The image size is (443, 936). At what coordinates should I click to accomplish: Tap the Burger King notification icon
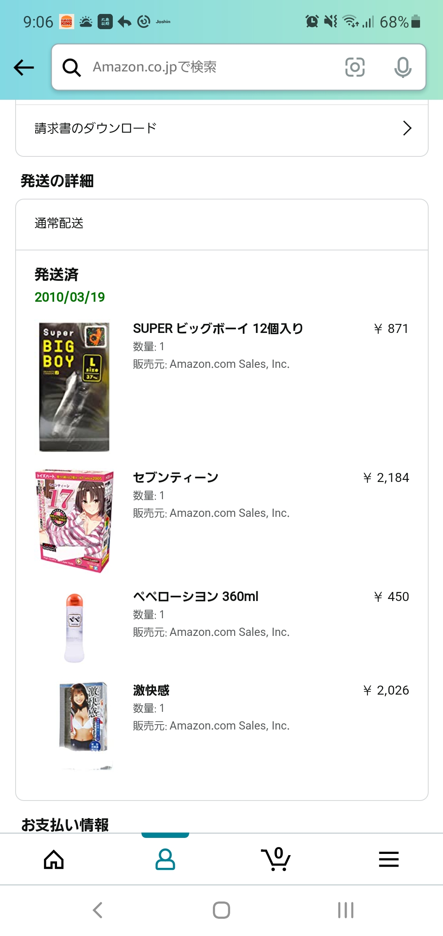click(66, 21)
